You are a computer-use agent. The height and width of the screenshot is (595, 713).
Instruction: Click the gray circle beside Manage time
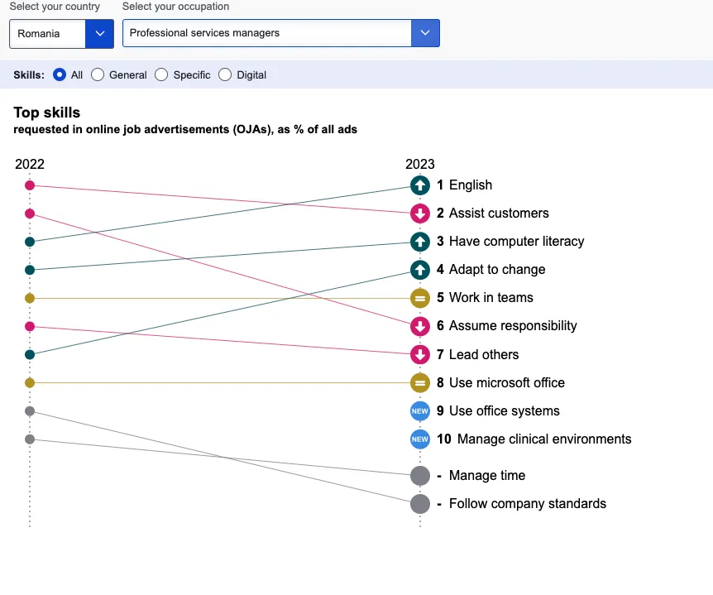pyautogui.click(x=420, y=476)
